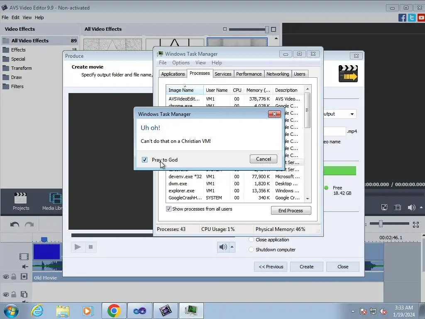The image size is (425, 319).
Task: Open the AVS Video Editor View menu
Action: 27,17
